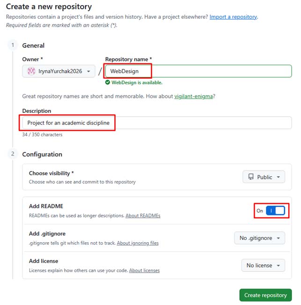Click the green availability checkmark icon
This screenshot has width=301, height=305.
click(x=108, y=82)
